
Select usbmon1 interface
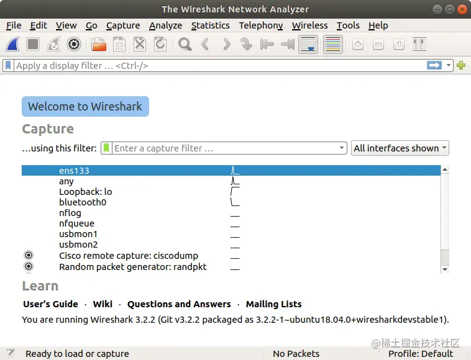click(x=231, y=234)
